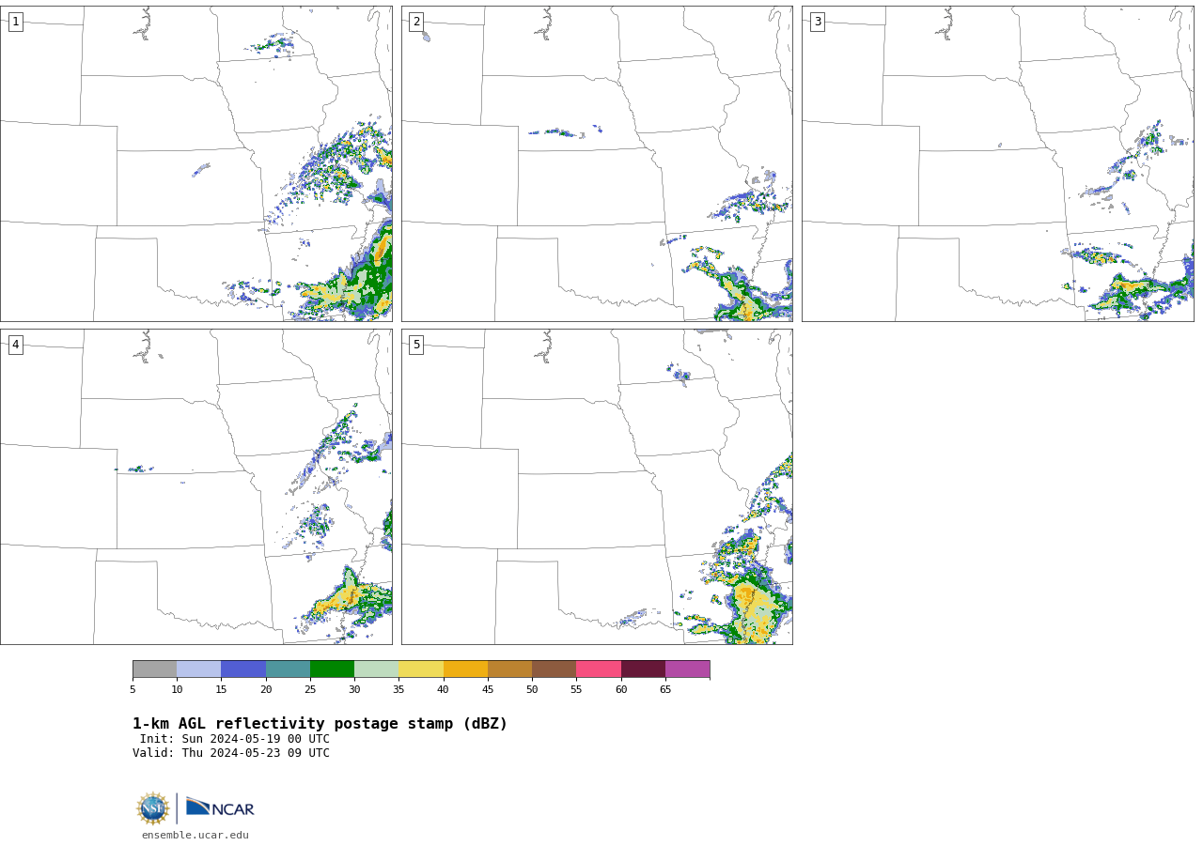Click the panel number label '4'
The width and height of the screenshot is (1203, 846).
click(15, 345)
